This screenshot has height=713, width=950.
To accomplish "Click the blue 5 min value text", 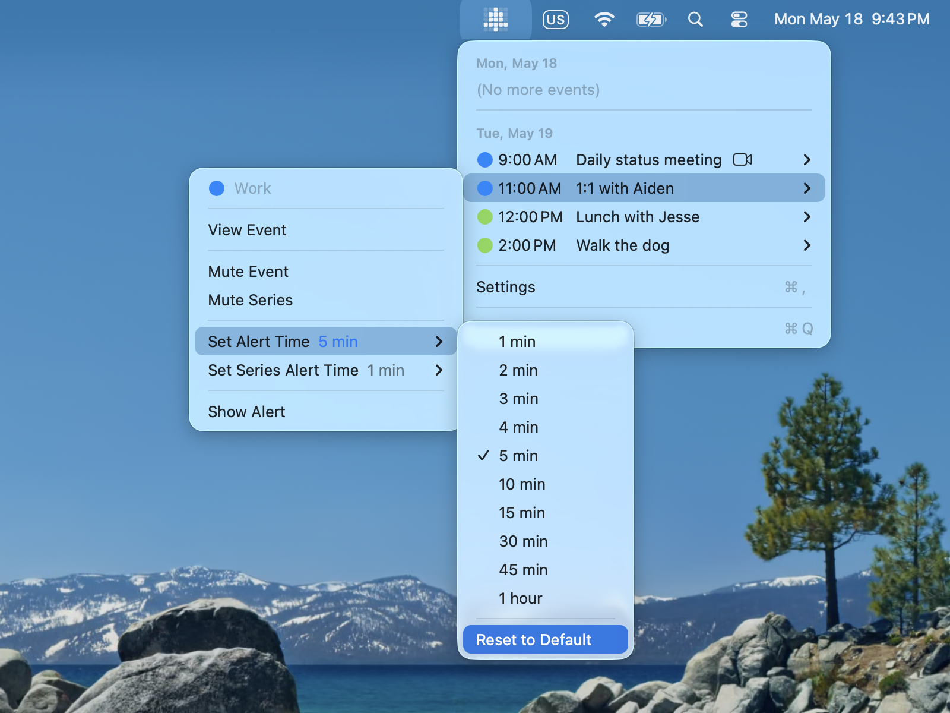I will (338, 342).
